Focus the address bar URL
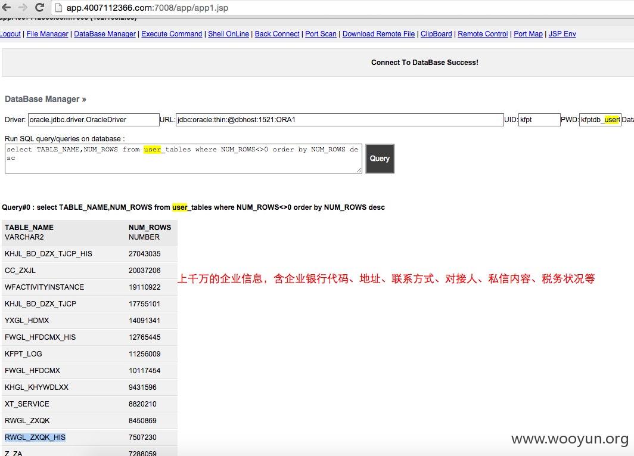Viewport: 634px width, 456px height. pos(147,8)
